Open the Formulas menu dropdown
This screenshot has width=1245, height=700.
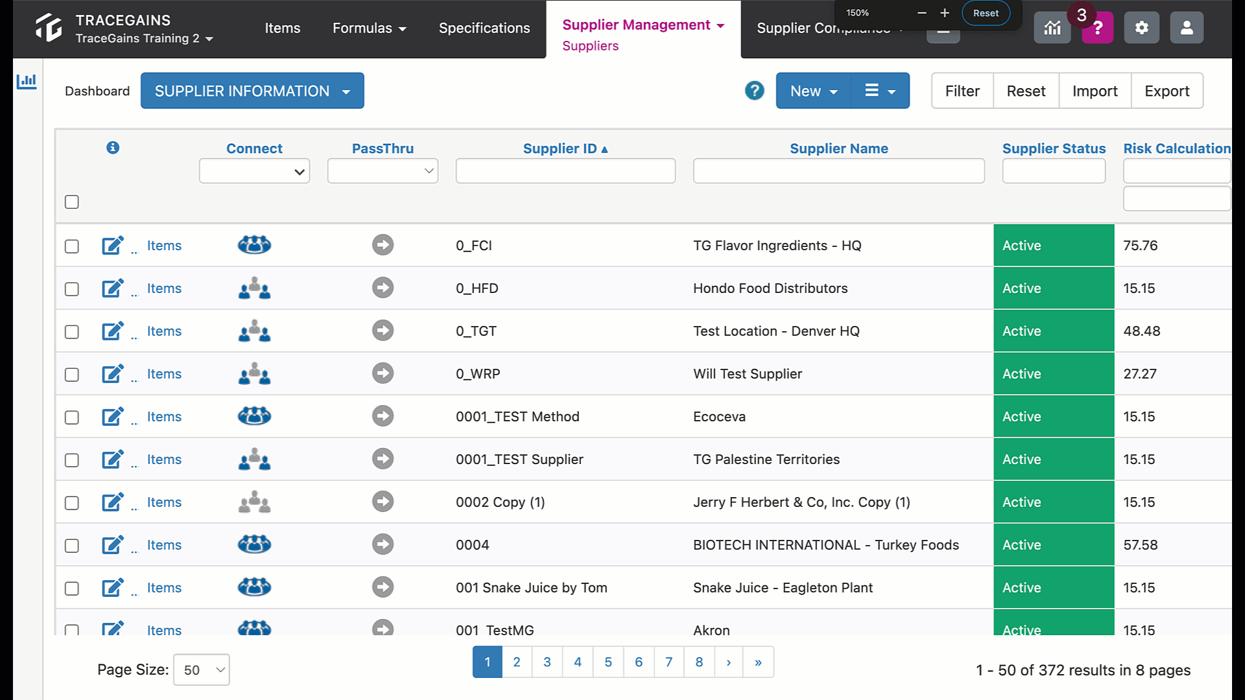369,28
